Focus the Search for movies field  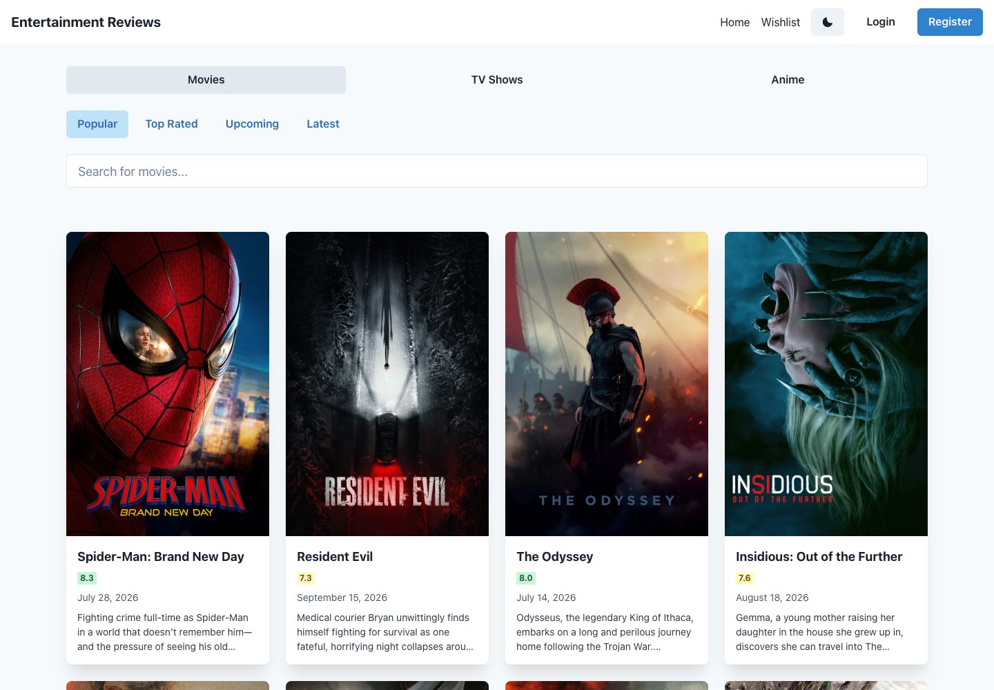pos(497,171)
